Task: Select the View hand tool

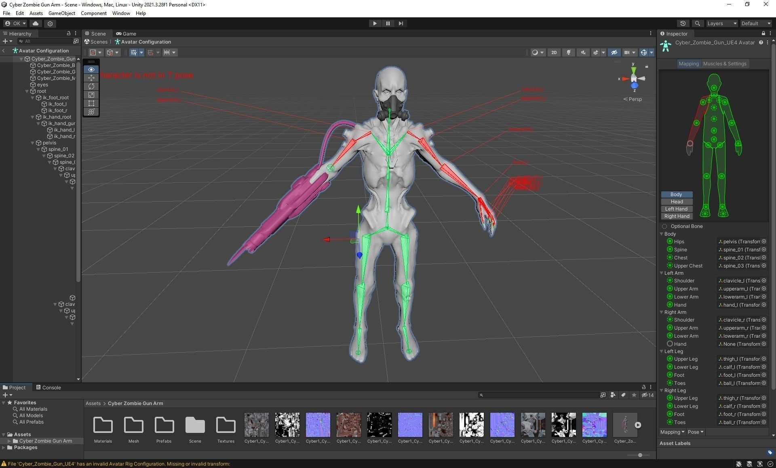Action: (x=91, y=69)
